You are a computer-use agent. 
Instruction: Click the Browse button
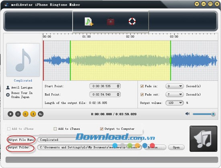155,147
